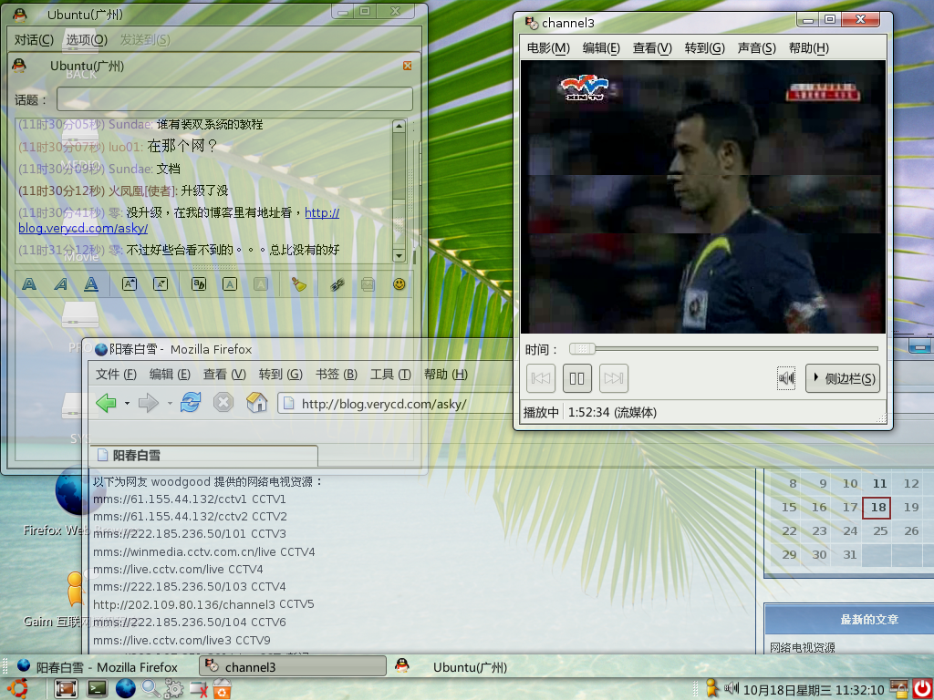
Task: Open the 对话(C) menu in the Gaim window
Action: pyautogui.click(x=34, y=40)
